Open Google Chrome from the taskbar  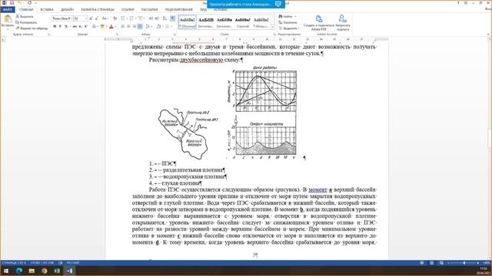pos(45,271)
